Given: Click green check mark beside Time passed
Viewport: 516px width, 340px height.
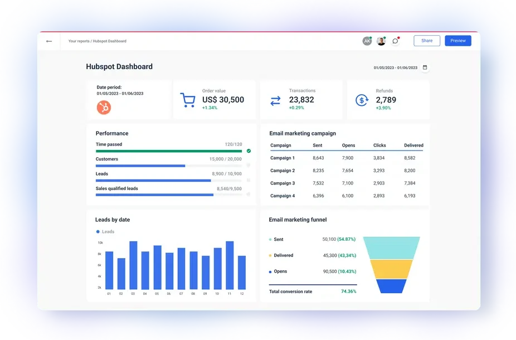Looking at the screenshot, I should [x=249, y=150].
